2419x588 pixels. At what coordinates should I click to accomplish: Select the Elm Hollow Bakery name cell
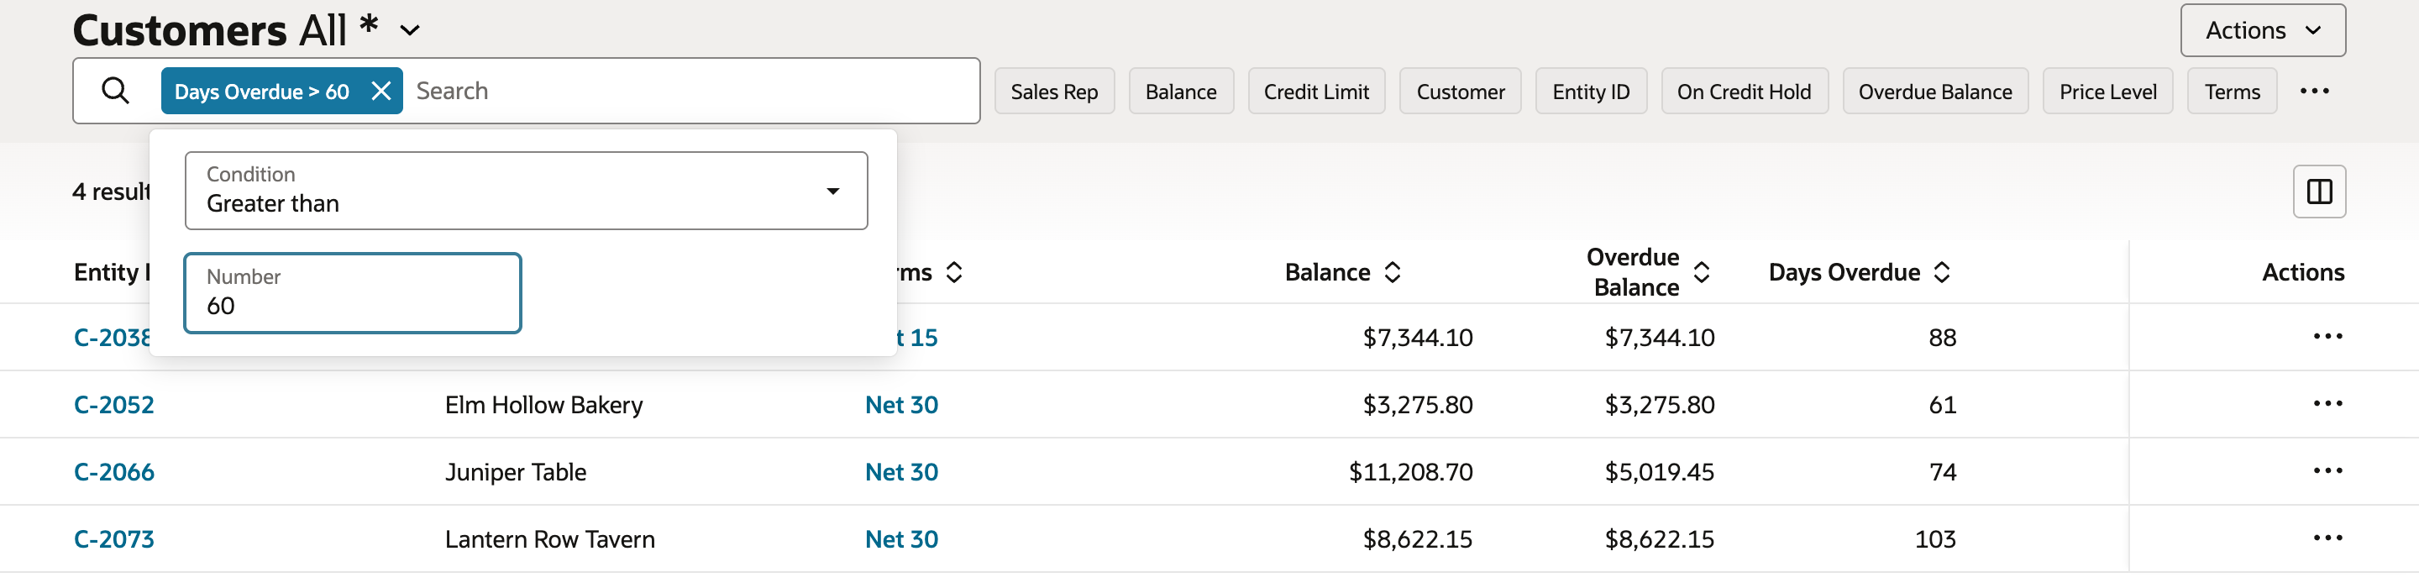coord(543,405)
